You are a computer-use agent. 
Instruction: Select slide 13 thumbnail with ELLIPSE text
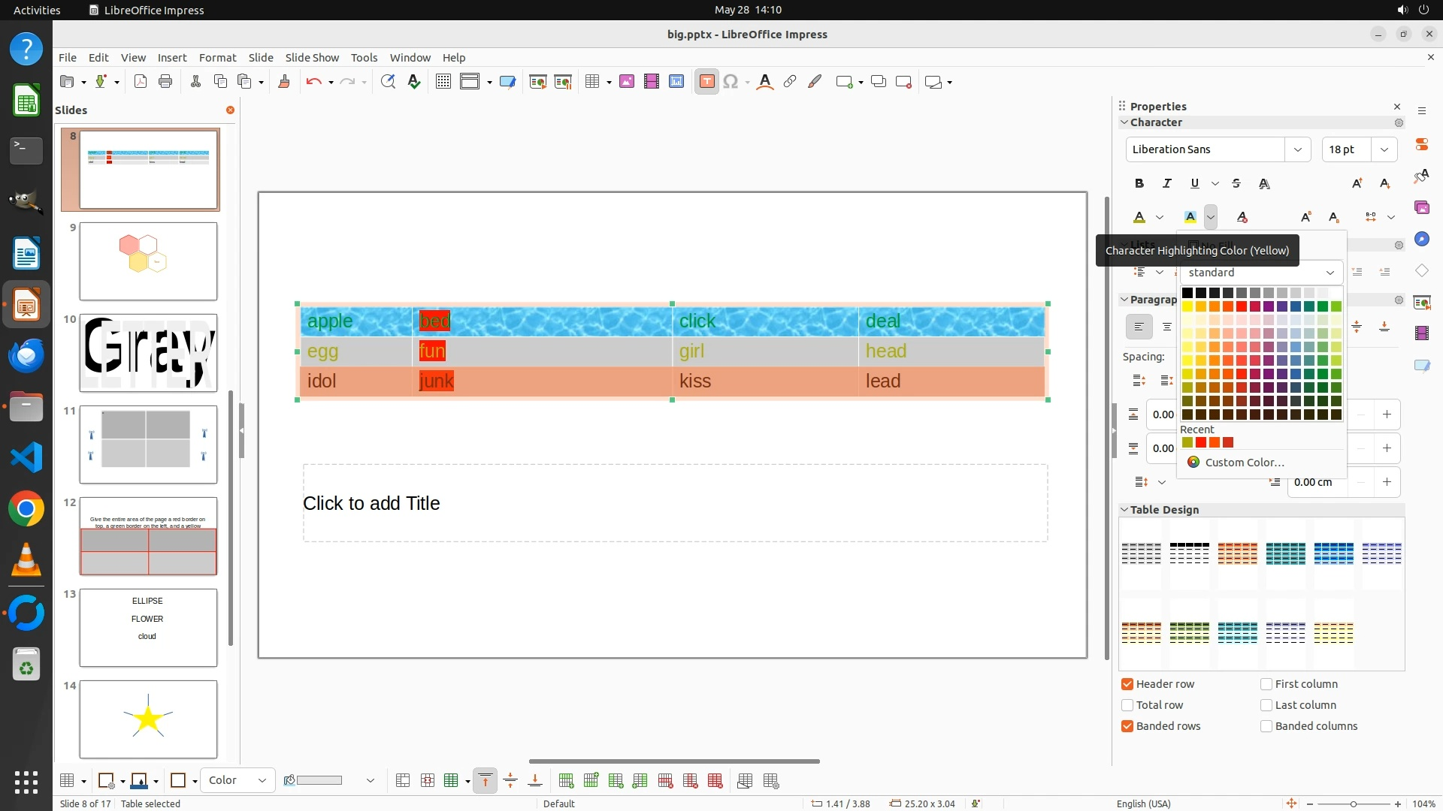[x=148, y=628]
